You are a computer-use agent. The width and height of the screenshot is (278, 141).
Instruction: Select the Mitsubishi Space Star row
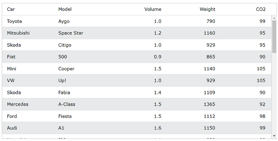pyautogui.click(x=137, y=33)
